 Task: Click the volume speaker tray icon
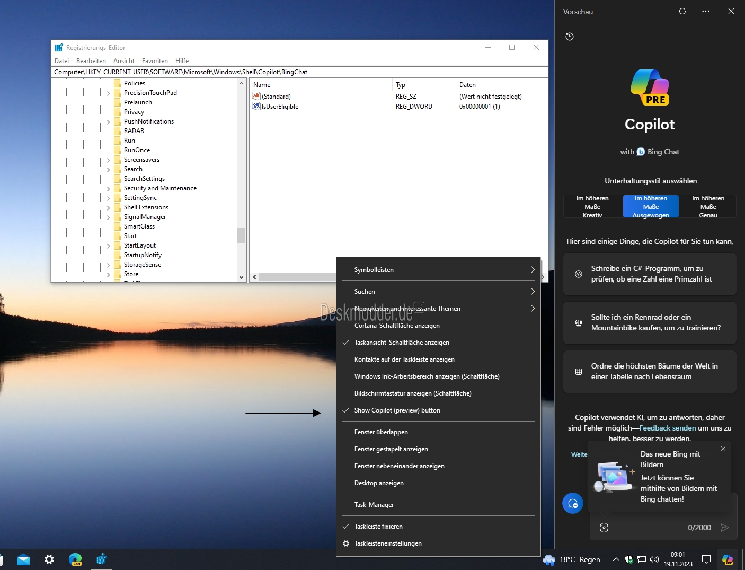(x=654, y=559)
